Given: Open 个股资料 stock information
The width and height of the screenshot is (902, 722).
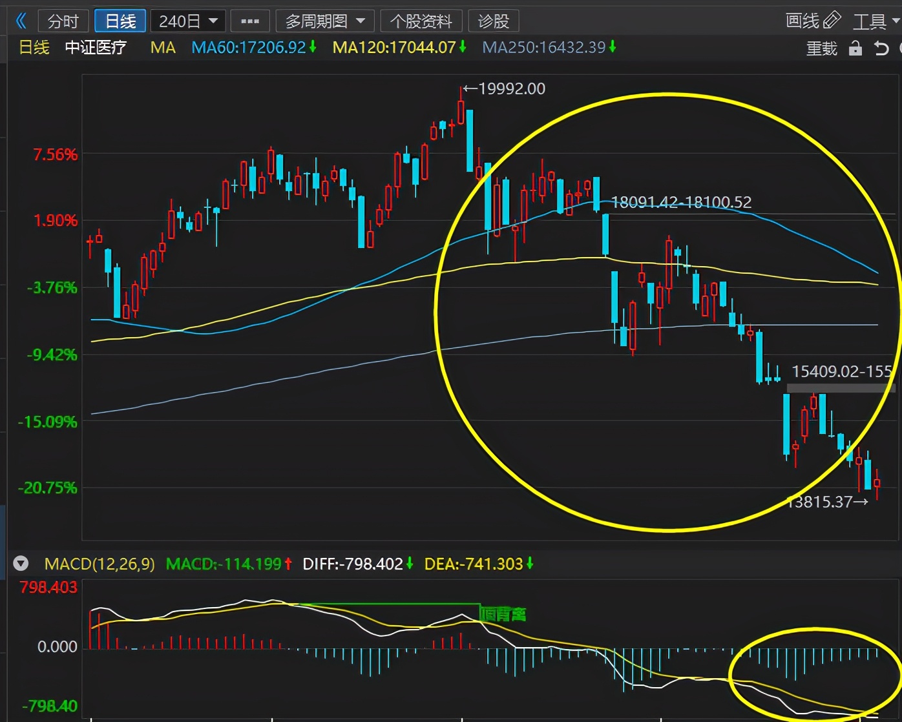Looking at the screenshot, I should coord(421,21).
